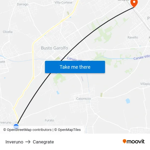Image resolution: width=150 pixels, height=150 pixels.
Task: Open OpenMapTiles attribution link
Action: click(x=67, y=130)
